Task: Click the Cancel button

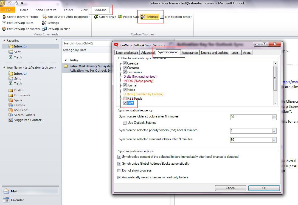Action: (230, 188)
